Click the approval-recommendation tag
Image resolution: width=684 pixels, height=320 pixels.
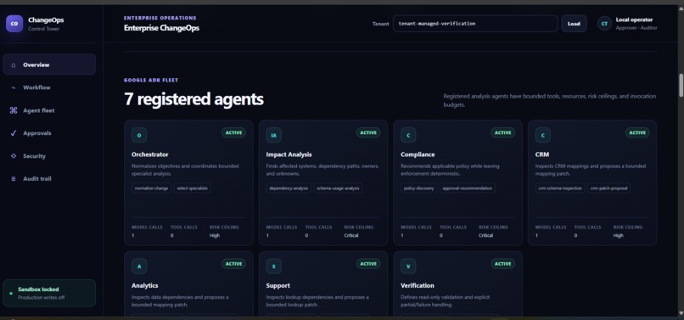tap(468, 188)
